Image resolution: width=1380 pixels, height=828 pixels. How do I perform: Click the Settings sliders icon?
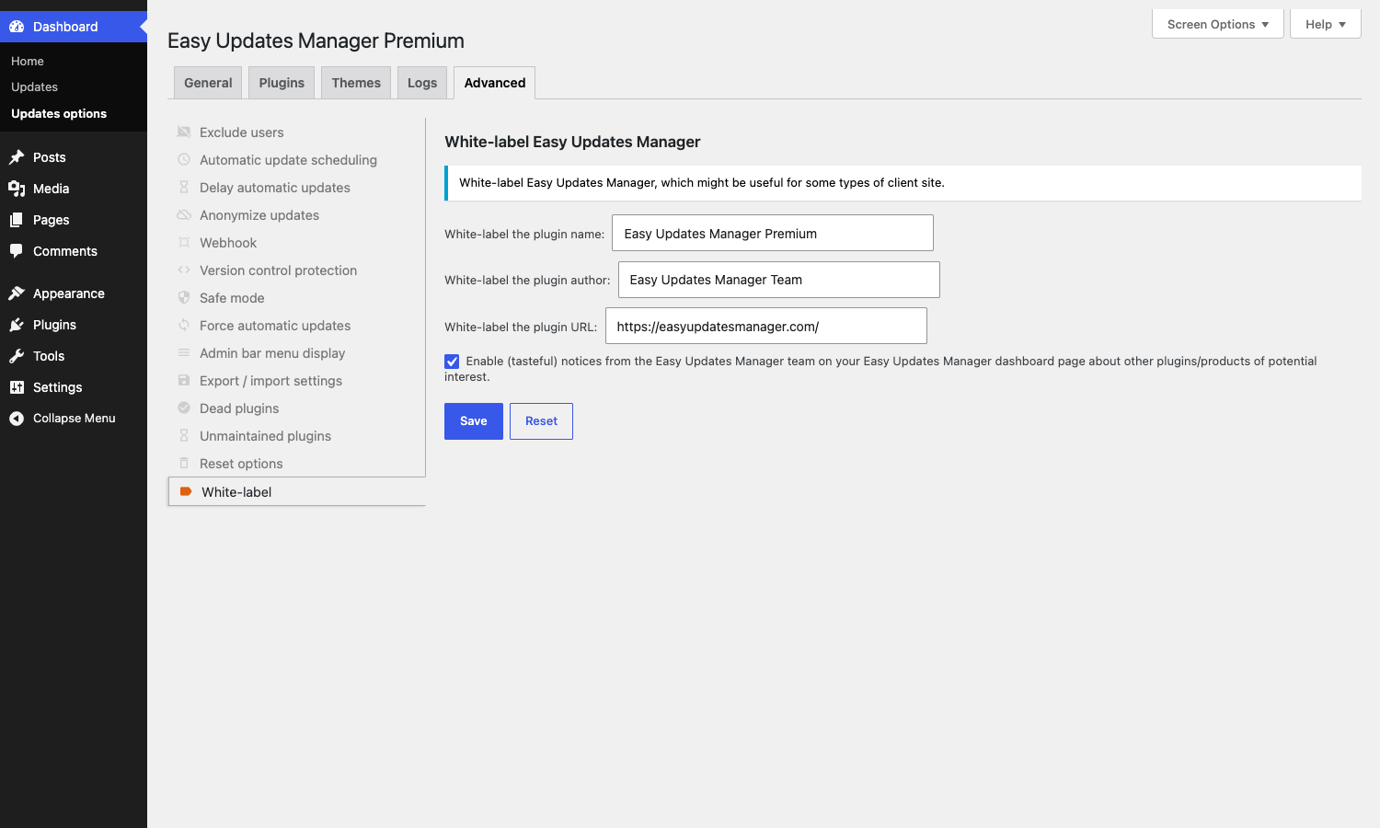[17, 387]
